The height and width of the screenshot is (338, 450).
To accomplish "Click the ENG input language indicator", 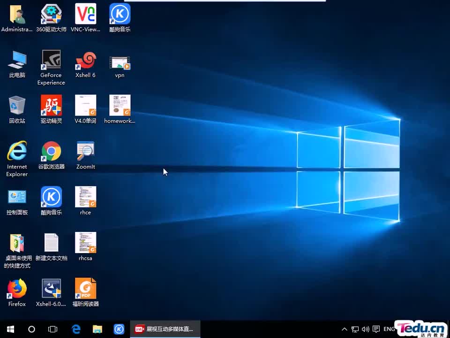I will 389,329.
